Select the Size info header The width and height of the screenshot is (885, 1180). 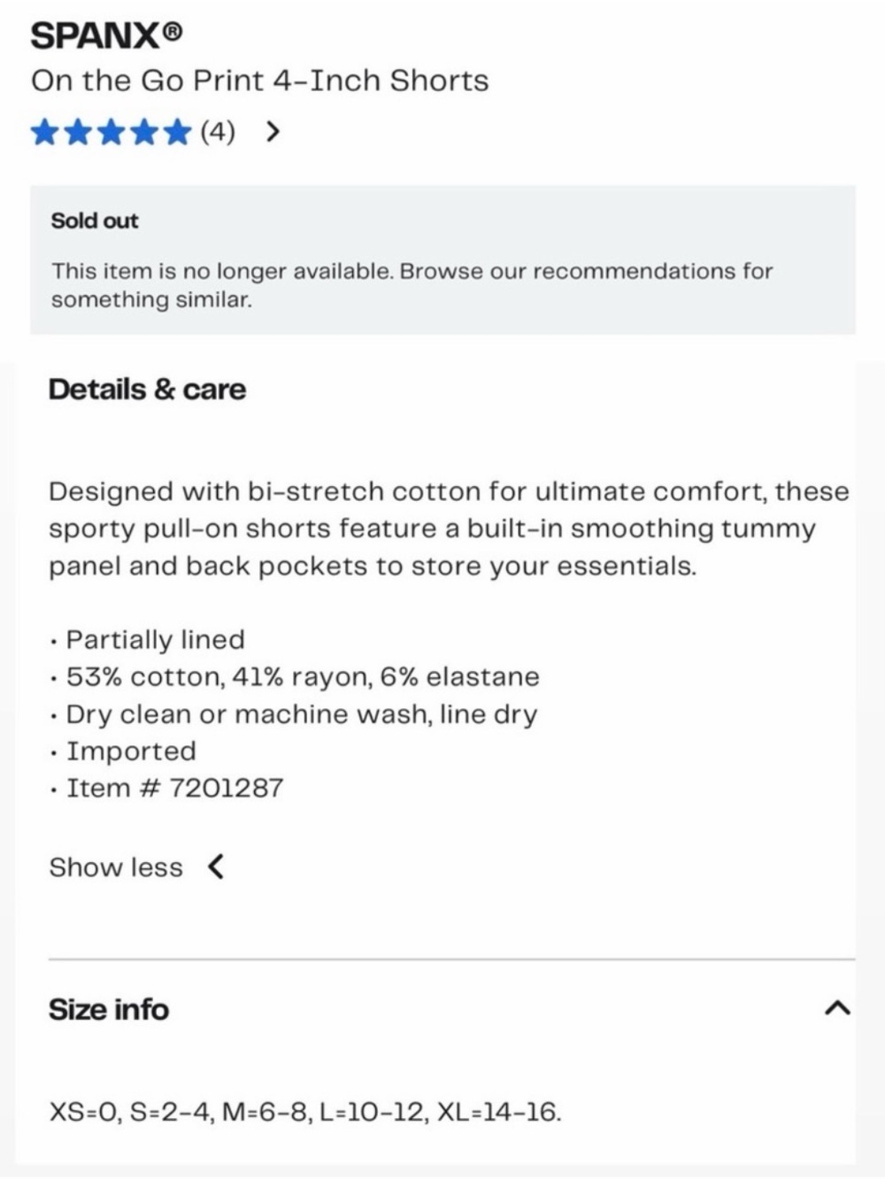[x=108, y=1009]
